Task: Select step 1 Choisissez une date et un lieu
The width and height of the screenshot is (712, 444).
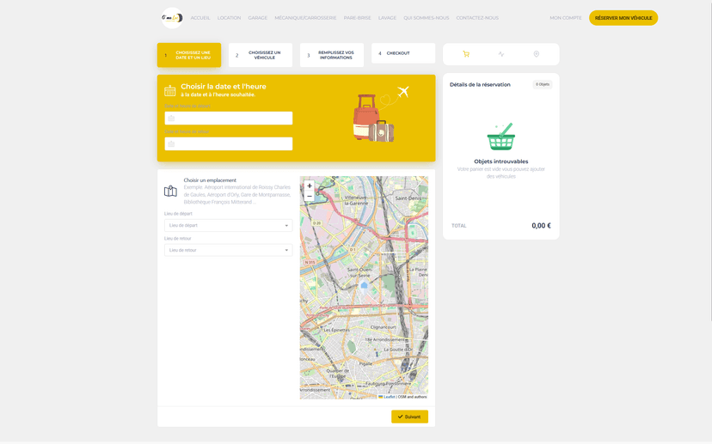Action: (x=189, y=55)
